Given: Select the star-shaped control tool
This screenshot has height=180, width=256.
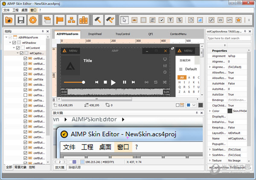Looking at the screenshot, I should tap(239, 20).
